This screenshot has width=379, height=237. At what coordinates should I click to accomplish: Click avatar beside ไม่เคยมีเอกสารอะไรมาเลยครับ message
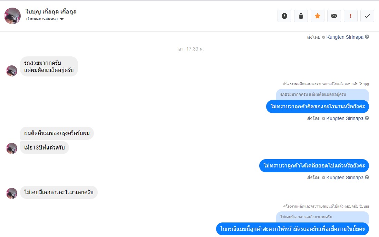12,193
